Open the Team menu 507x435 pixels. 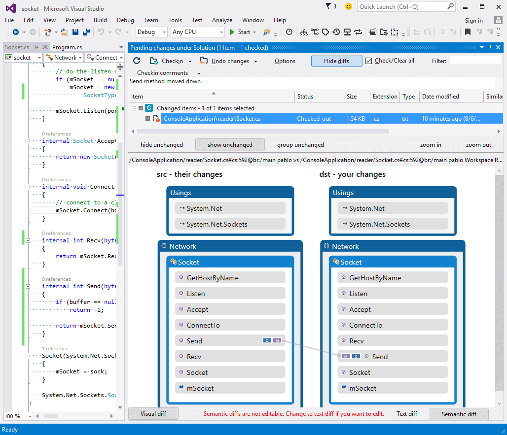click(x=151, y=20)
